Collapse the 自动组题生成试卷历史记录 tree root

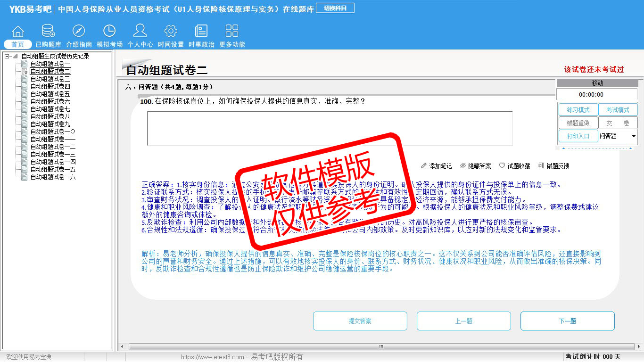click(7, 56)
